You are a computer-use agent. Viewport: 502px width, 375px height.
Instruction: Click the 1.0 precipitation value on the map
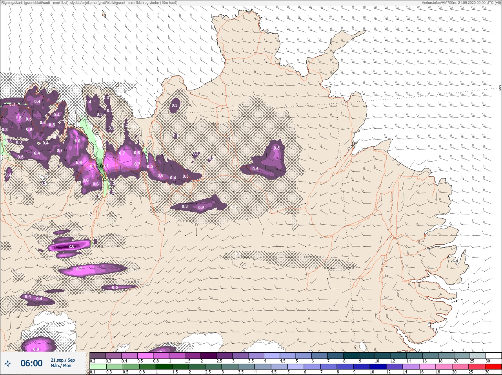(77, 141)
